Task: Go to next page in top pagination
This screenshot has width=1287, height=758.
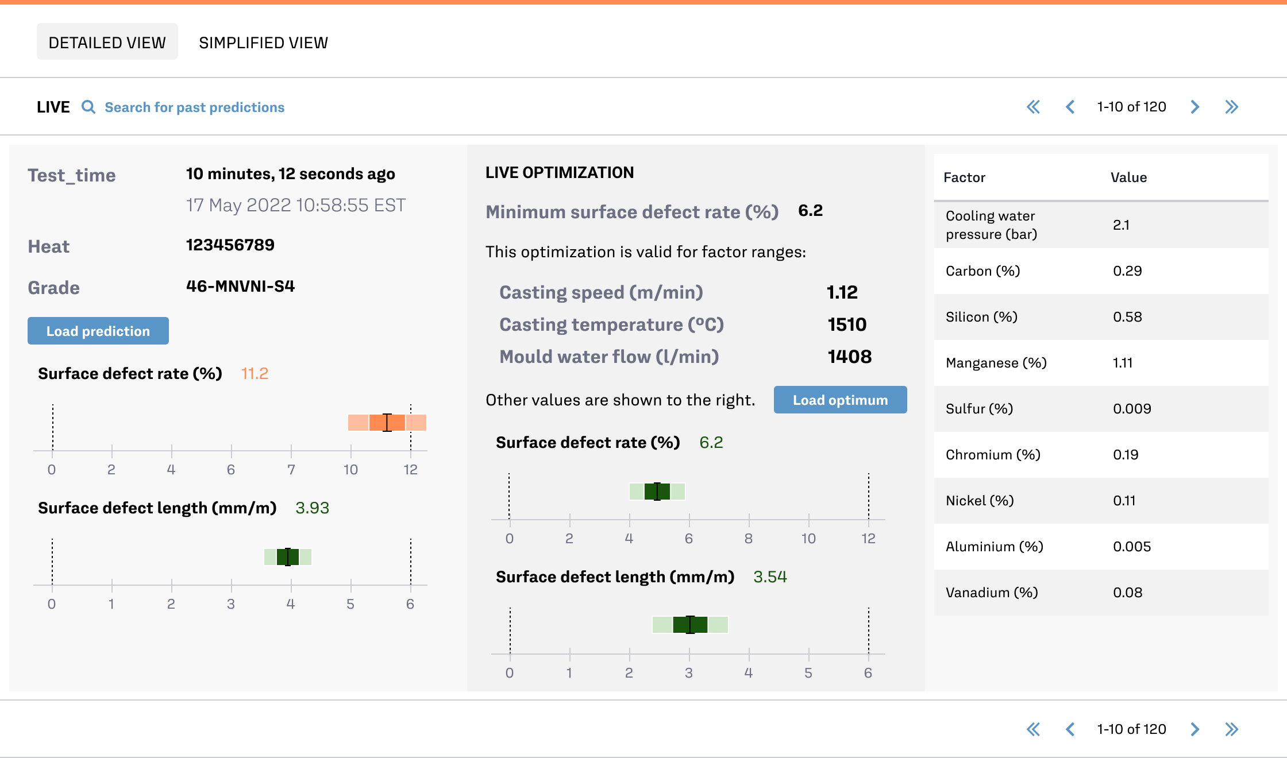Action: pyautogui.click(x=1195, y=107)
